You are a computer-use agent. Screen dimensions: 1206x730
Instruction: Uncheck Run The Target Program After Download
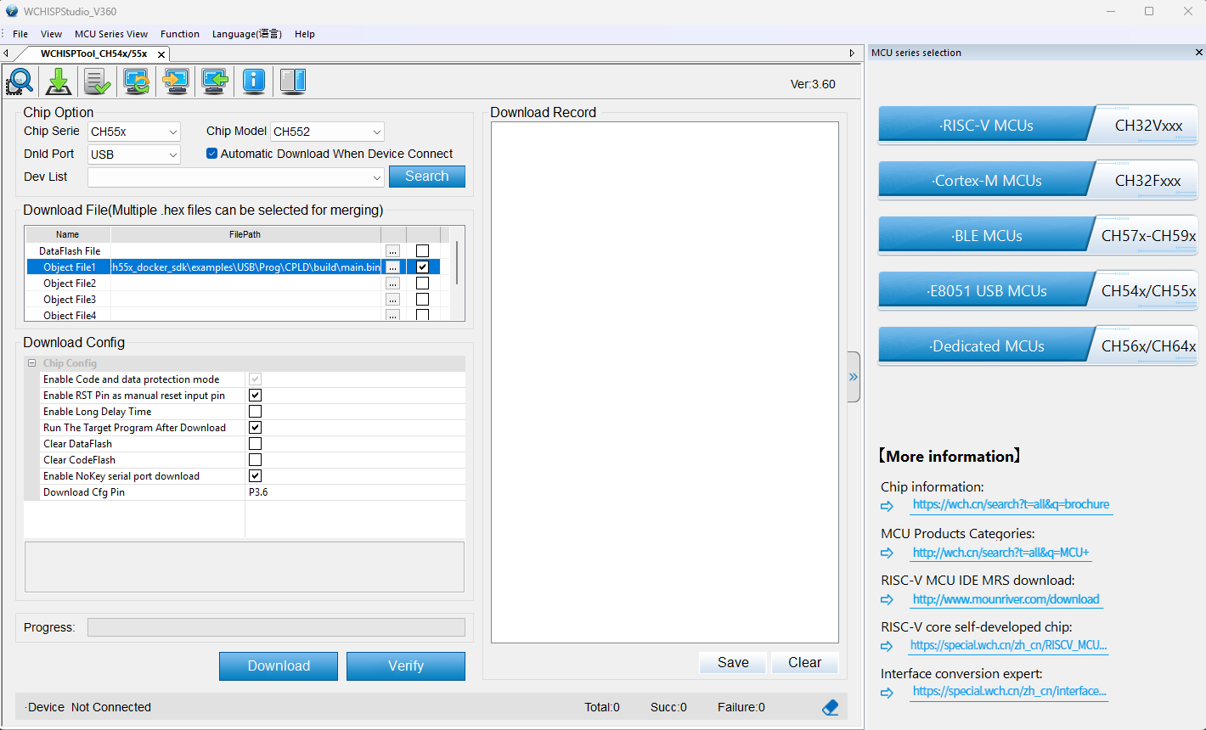255,428
